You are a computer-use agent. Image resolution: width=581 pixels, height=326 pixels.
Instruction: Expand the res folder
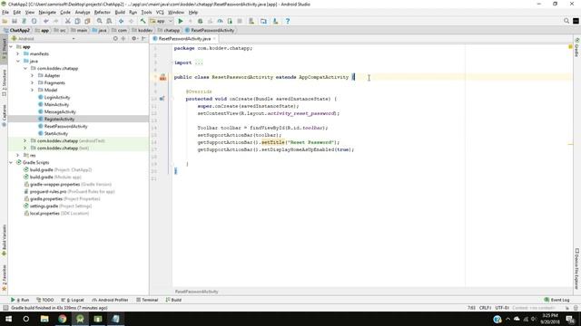(x=18, y=155)
